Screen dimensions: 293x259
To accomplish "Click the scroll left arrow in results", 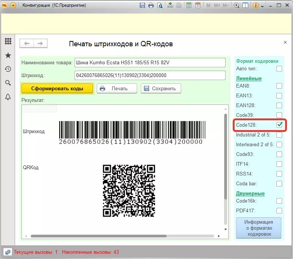I will coord(26,236).
